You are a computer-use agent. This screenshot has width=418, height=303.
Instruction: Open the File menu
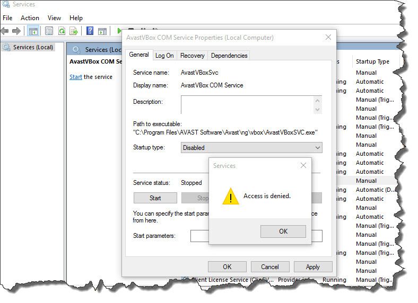click(7, 18)
